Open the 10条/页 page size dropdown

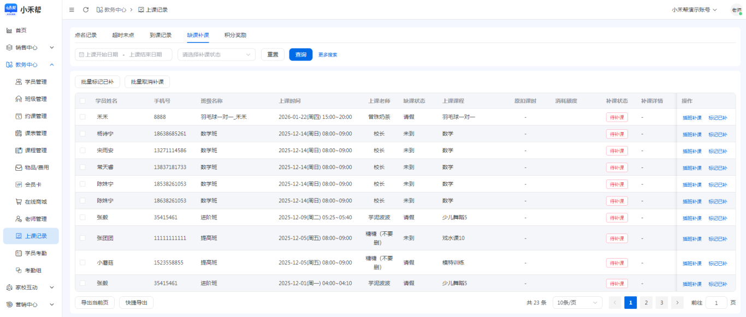[577, 302]
